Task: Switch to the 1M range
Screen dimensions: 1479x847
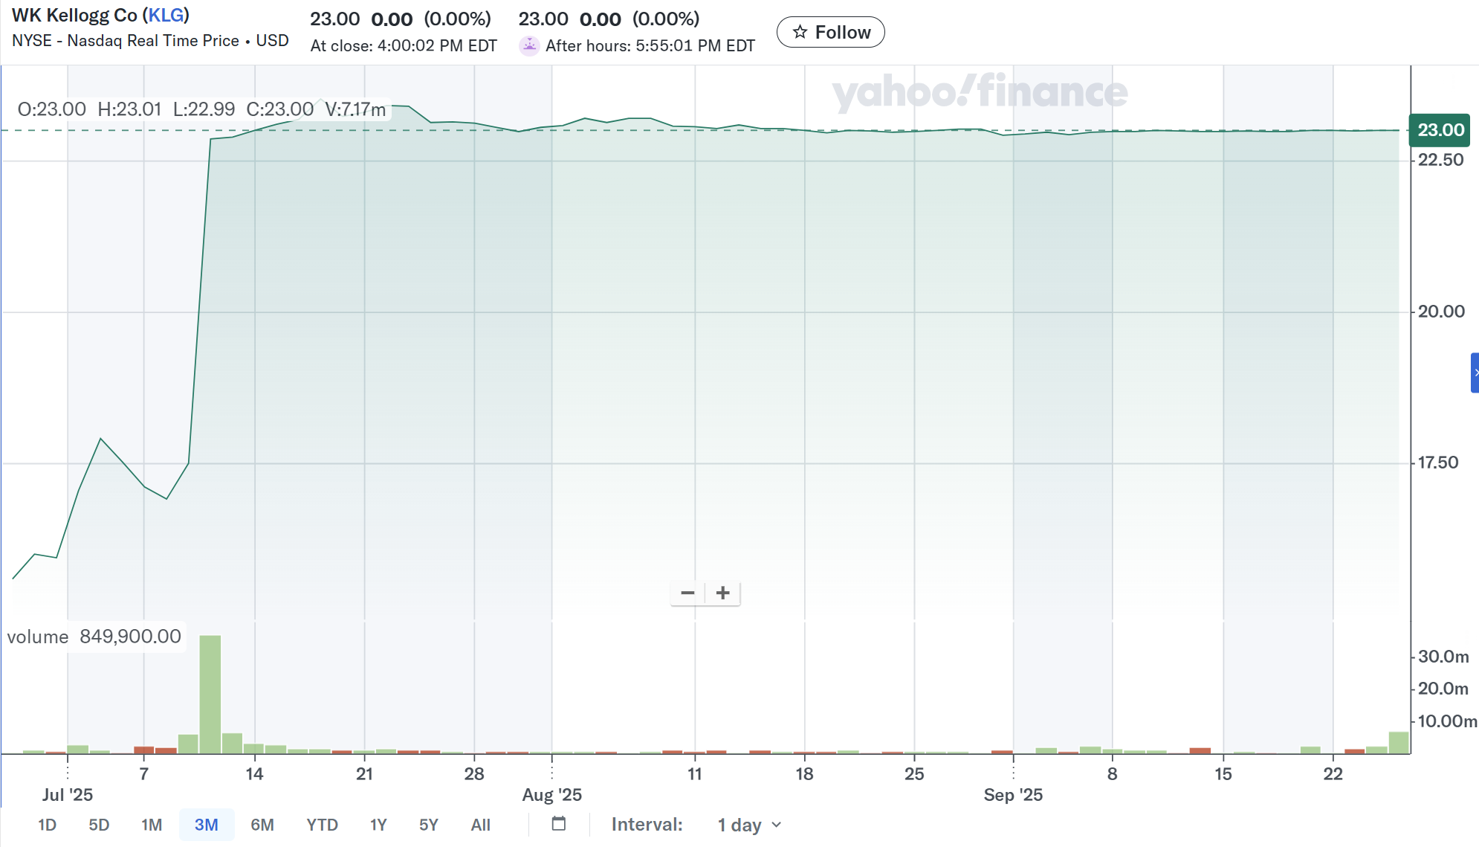Action: pos(152,825)
